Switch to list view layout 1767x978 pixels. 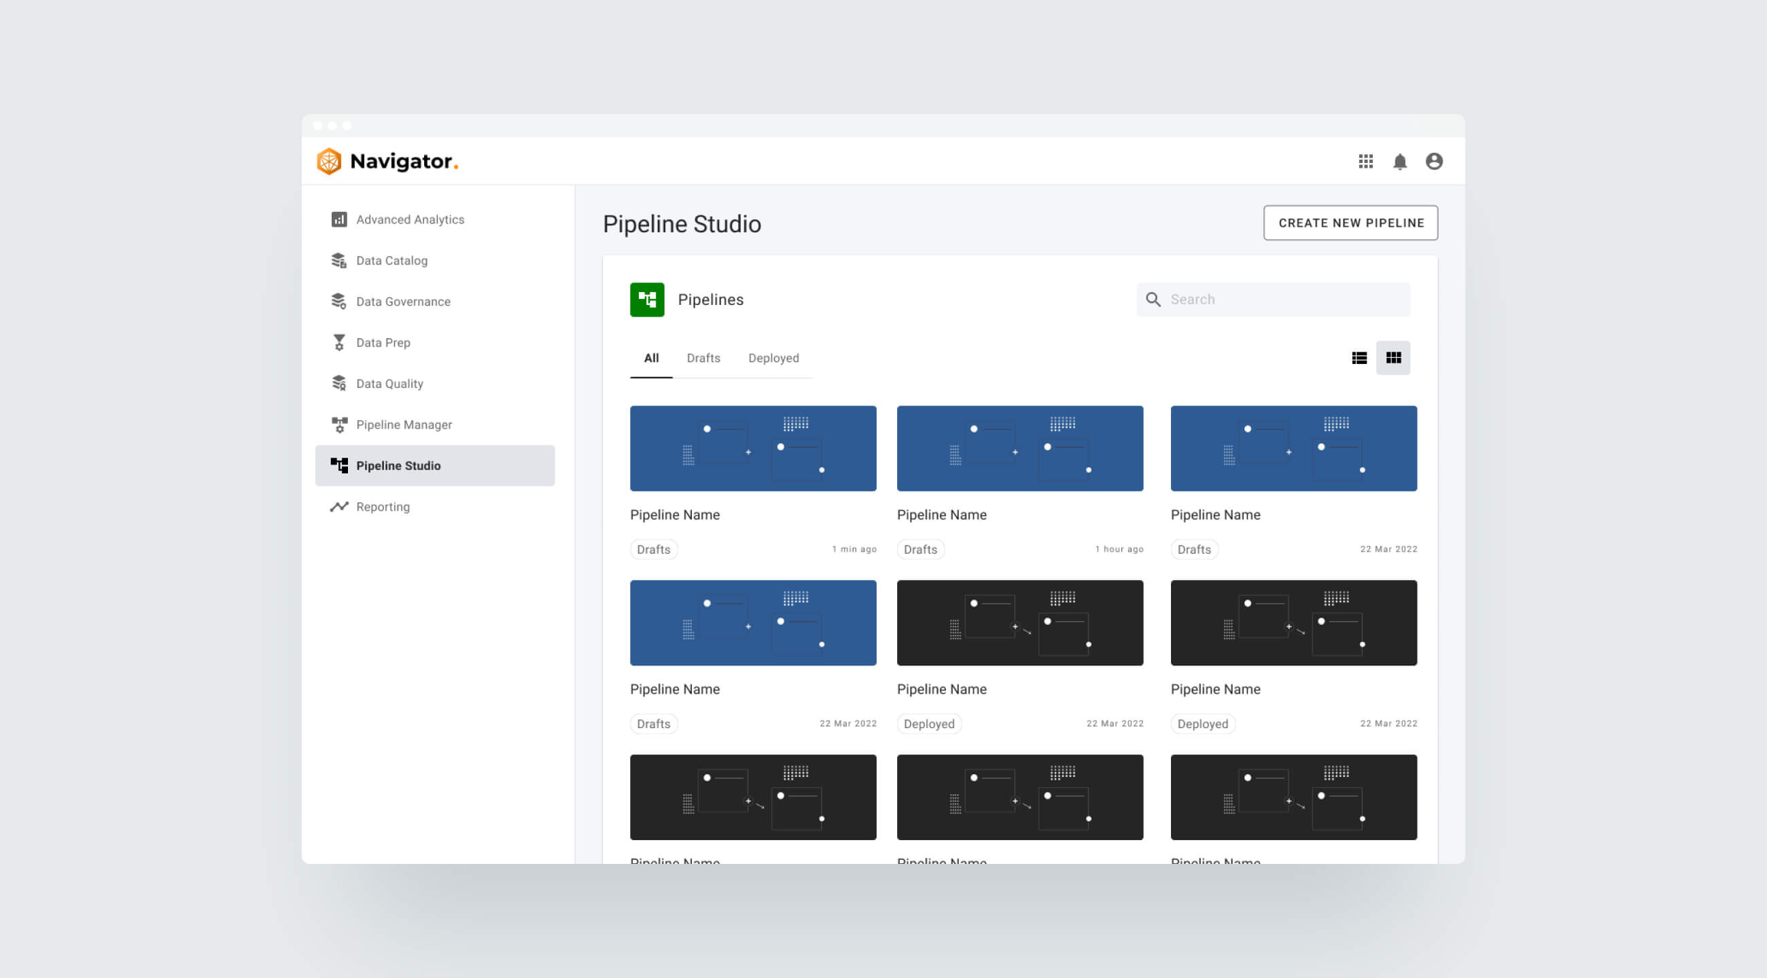click(1359, 357)
